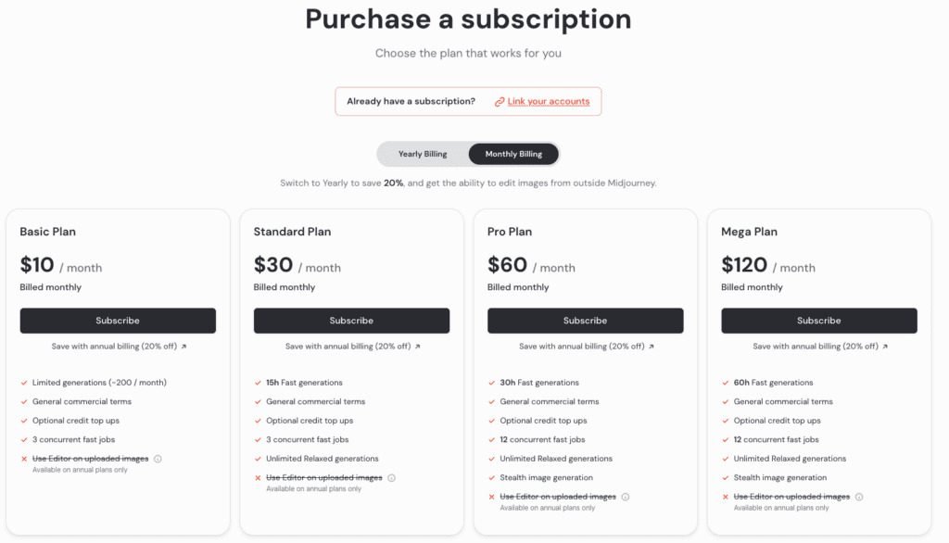Click the link icon beside Link your accounts
This screenshot has height=543, width=949.
[x=500, y=102]
